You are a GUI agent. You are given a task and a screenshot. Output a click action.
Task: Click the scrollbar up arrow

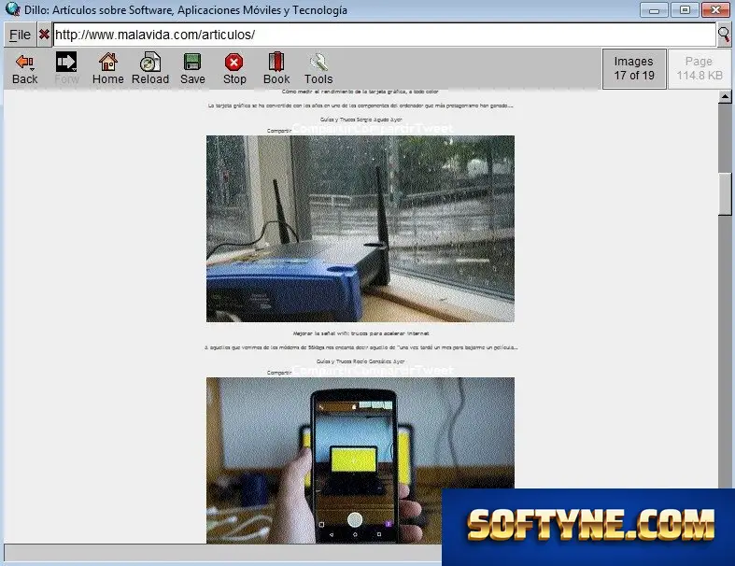(725, 96)
